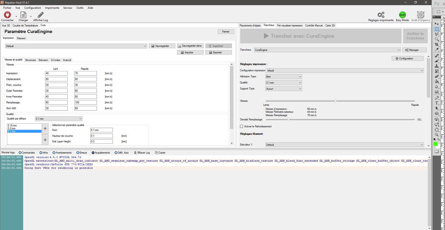
Task: Select 0.15 mm in the quality list
Action: [x=24, y=126]
